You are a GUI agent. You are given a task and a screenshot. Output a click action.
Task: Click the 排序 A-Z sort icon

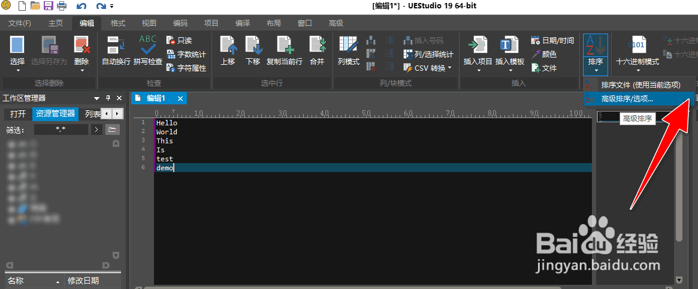coord(595,46)
